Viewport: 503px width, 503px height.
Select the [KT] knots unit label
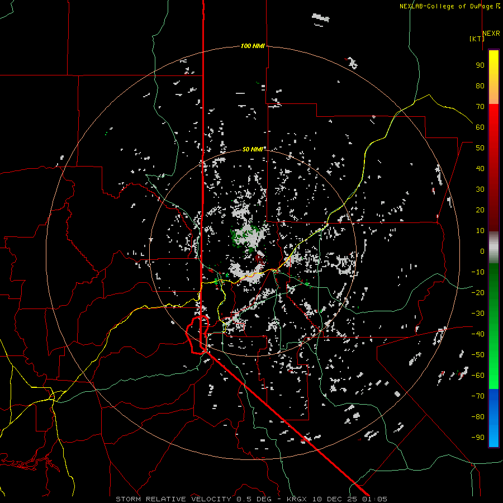point(477,39)
